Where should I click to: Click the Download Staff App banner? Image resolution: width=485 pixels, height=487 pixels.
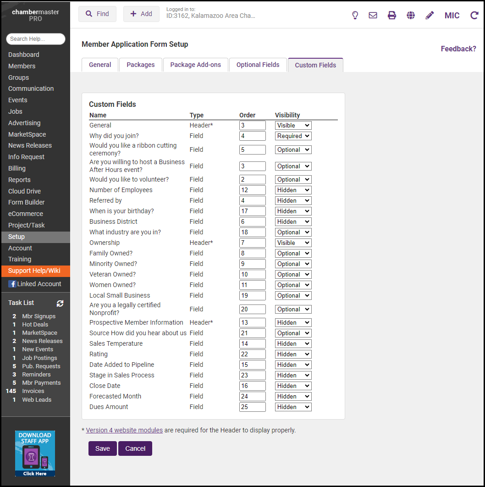pyautogui.click(x=35, y=453)
